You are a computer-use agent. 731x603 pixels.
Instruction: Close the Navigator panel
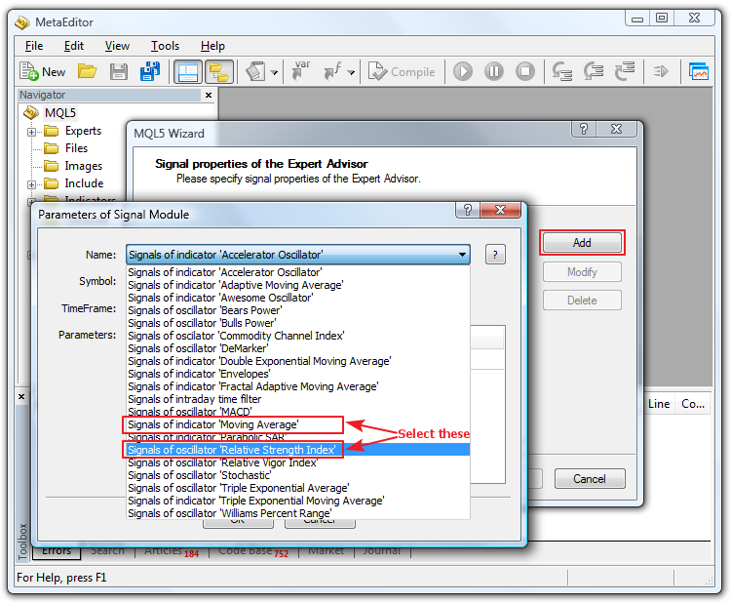click(209, 95)
